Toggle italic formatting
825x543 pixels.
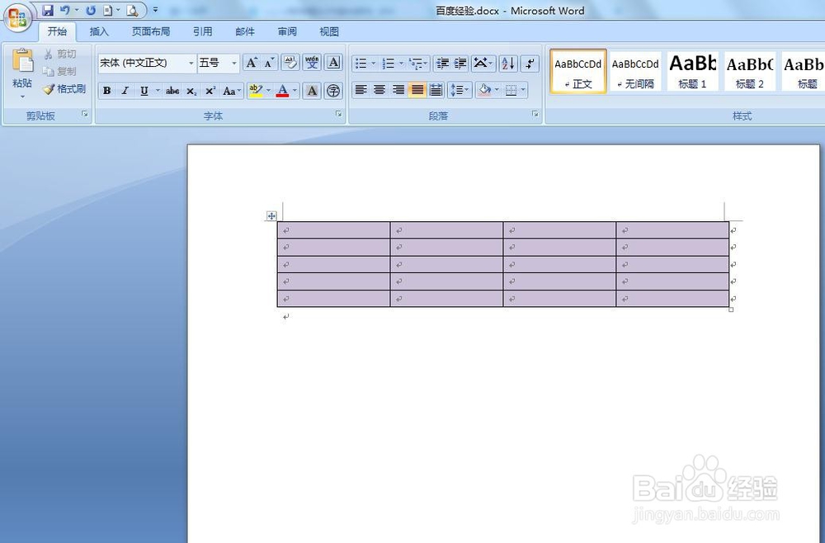125,91
